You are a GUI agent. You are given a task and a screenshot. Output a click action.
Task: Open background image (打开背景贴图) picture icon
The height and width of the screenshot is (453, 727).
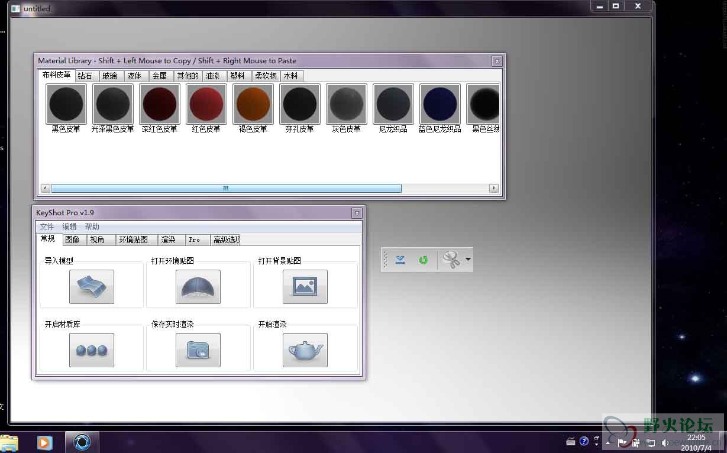pyautogui.click(x=305, y=287)
